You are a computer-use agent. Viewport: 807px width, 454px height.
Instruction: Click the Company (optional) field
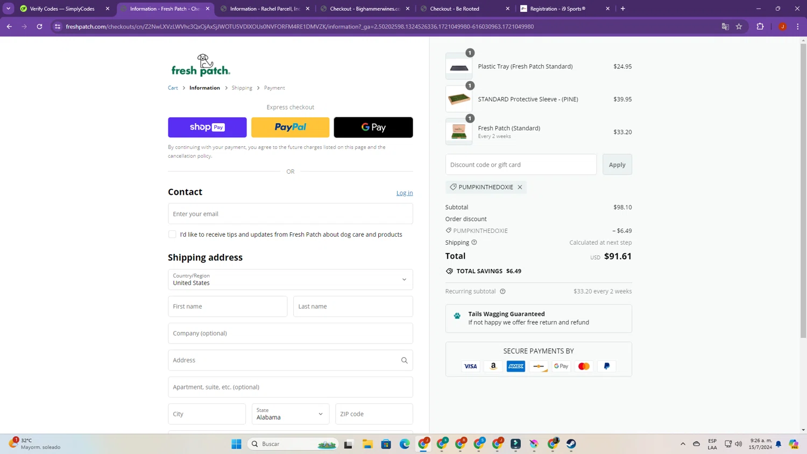pyautogui.click(x=291, y=334)
